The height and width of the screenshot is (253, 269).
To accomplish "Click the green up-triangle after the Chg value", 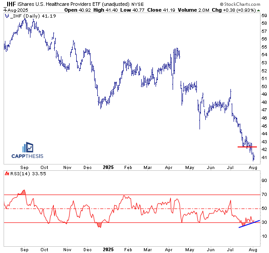I will click(259, 10).
